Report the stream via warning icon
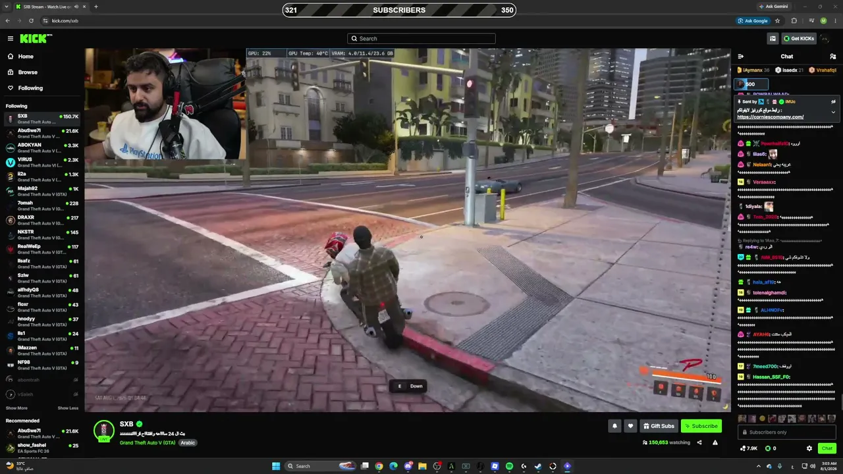 tap(715, 442)
